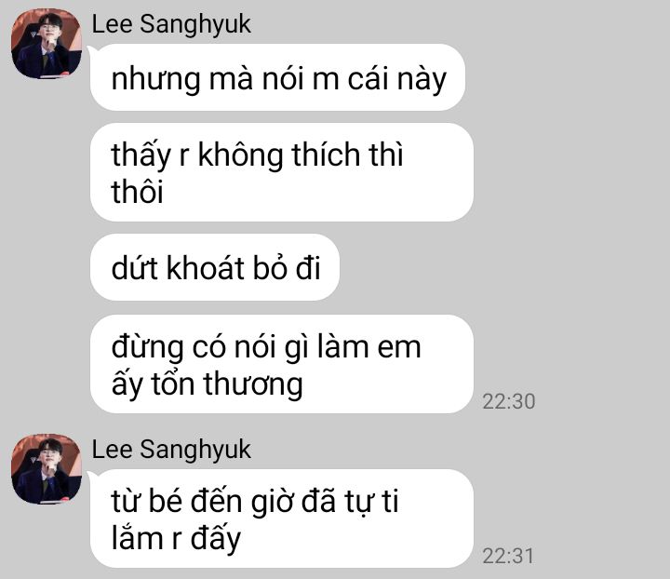Click the text 'lắm r đấy' in the last bubble

pos(176,538)
